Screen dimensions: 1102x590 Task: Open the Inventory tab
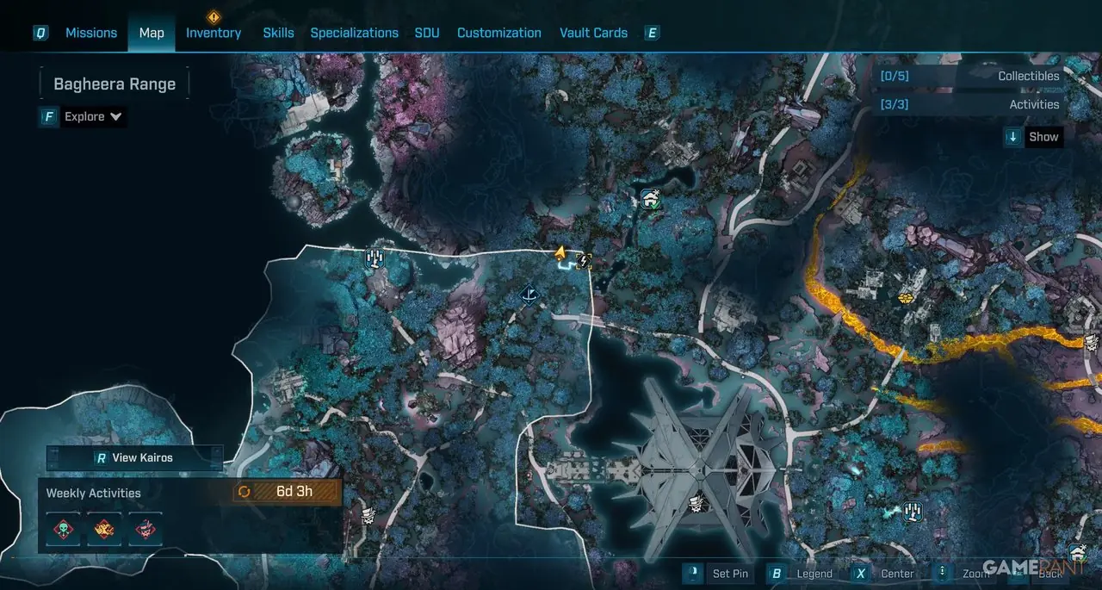(x=214, y=33)
